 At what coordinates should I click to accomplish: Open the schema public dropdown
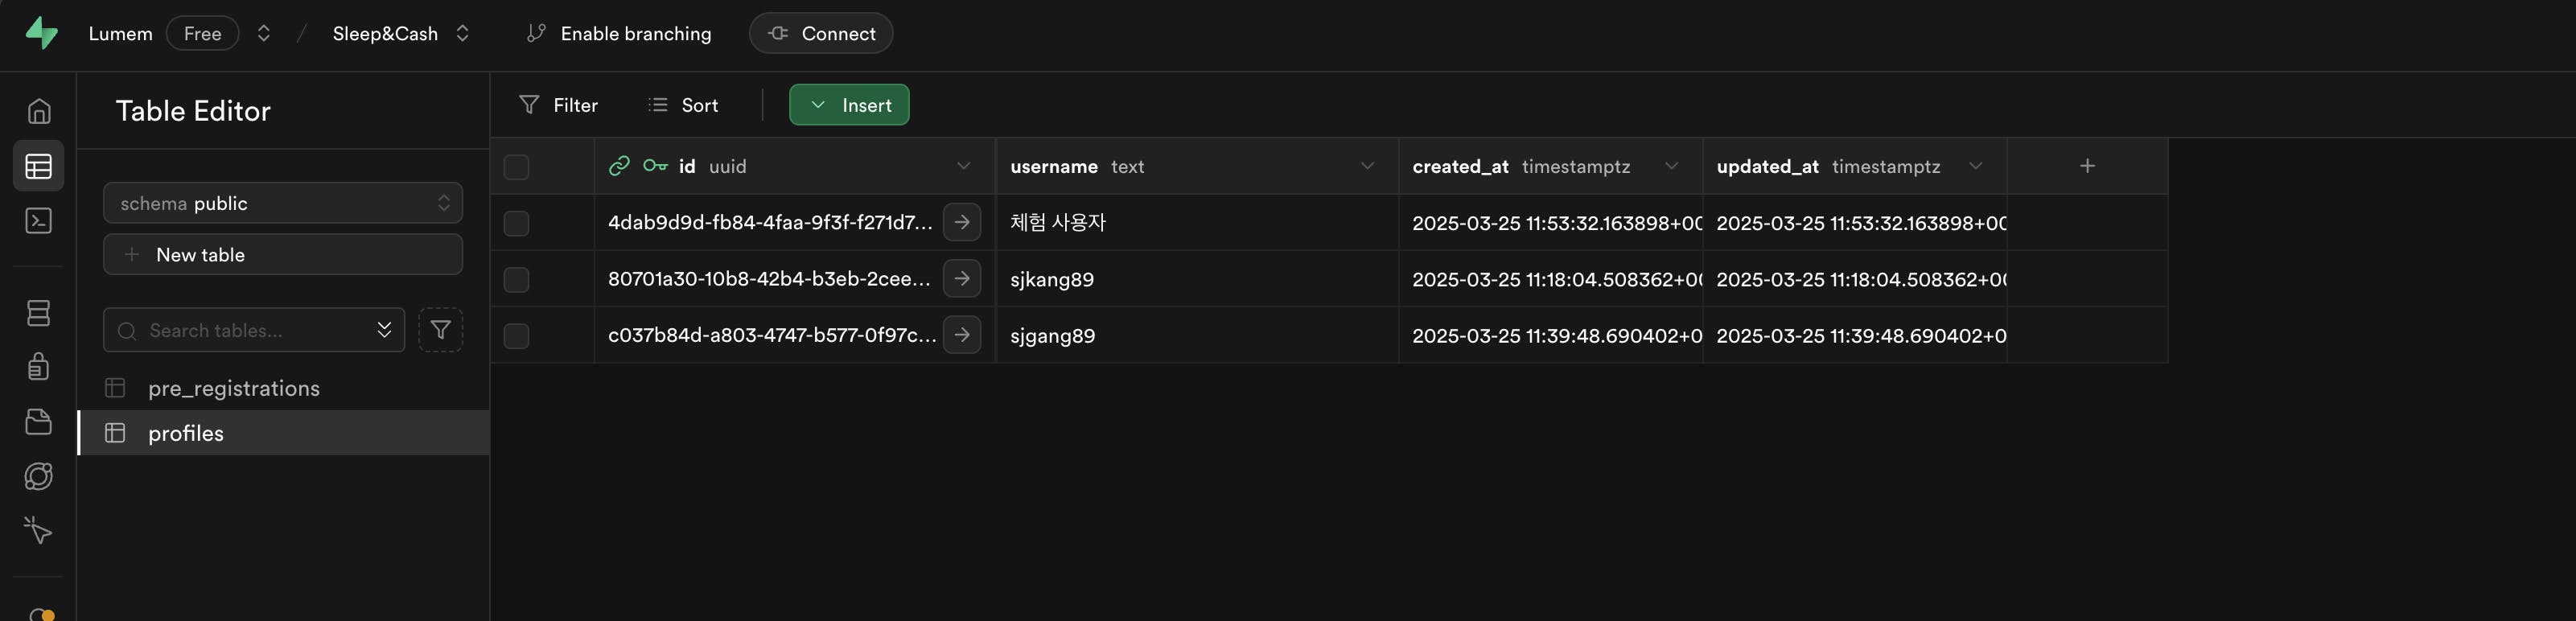[x=283, y=203]
